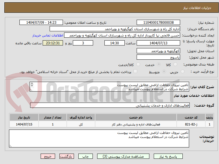The image size is (219, 164).
Task: Click the گروه خدمت field
Action: [110, 105]
